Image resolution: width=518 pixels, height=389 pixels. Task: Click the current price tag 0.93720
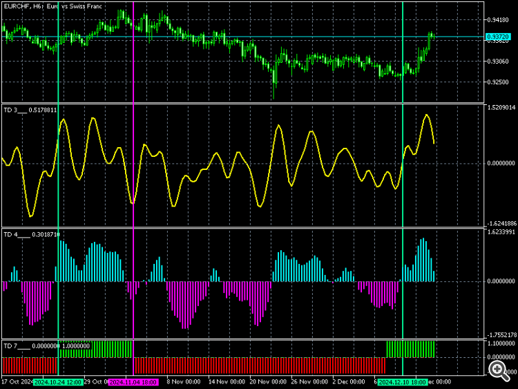[497, 37]
